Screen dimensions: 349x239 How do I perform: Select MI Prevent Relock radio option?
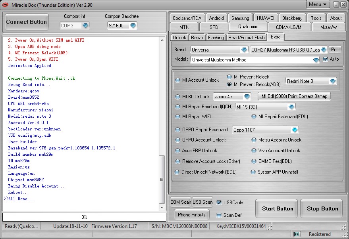click(x=229, y=77)
